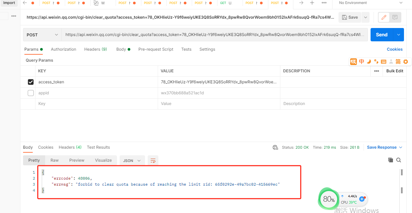The width and height of the screenshot is (412, 213).
Task: Select the Preview view tab
Action: (x=77, y=160)
